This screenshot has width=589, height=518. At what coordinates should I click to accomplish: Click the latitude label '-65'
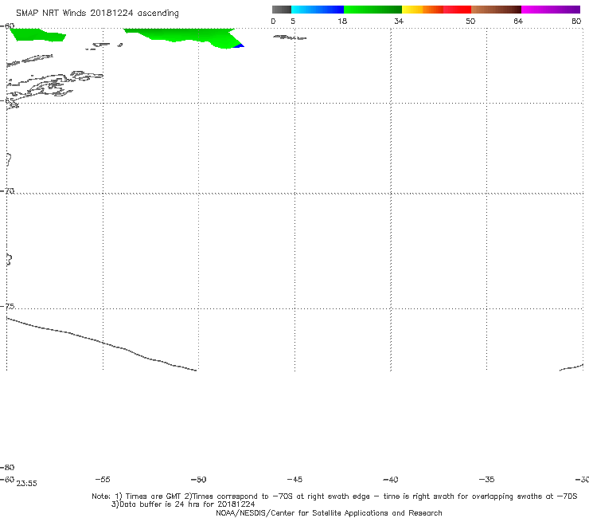pos(7,100)
